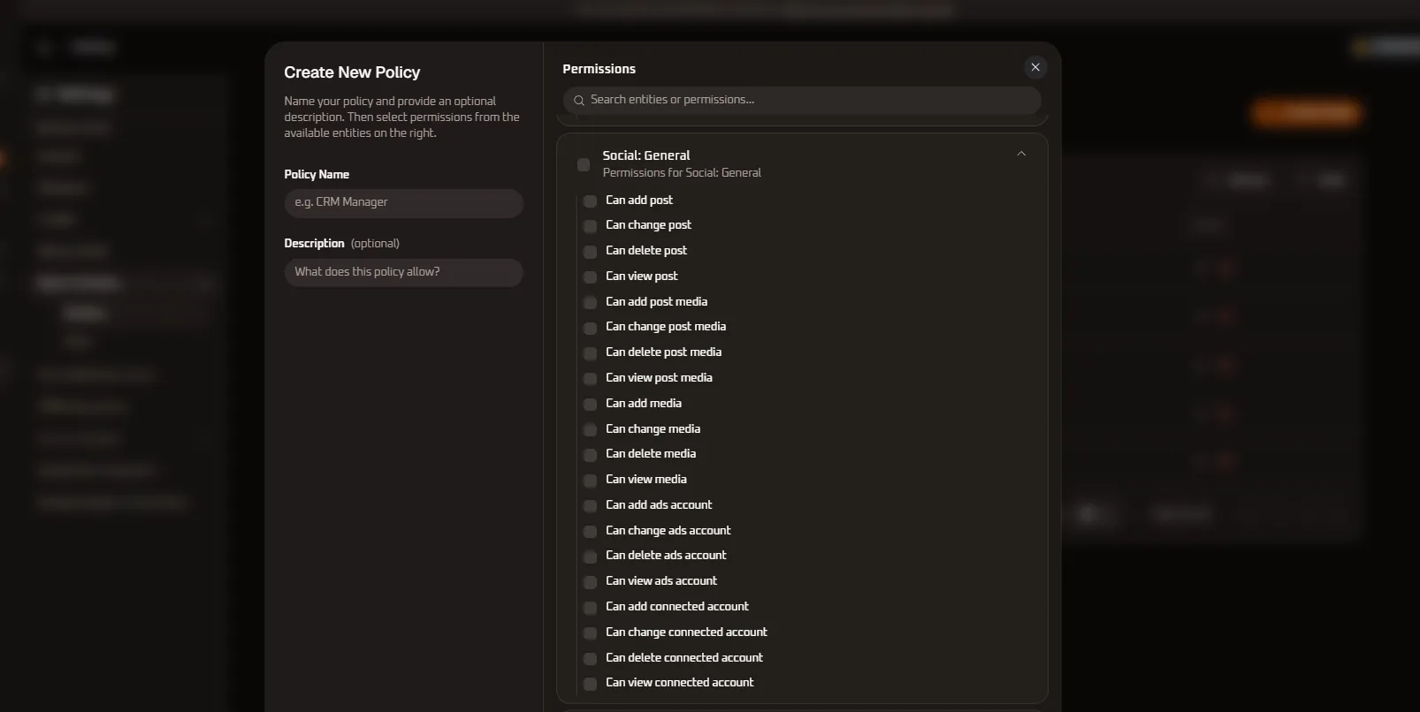This screenshot has height=712, width=1420.
Task: Click the Create New Policy heading
Action: pos(352,72)
